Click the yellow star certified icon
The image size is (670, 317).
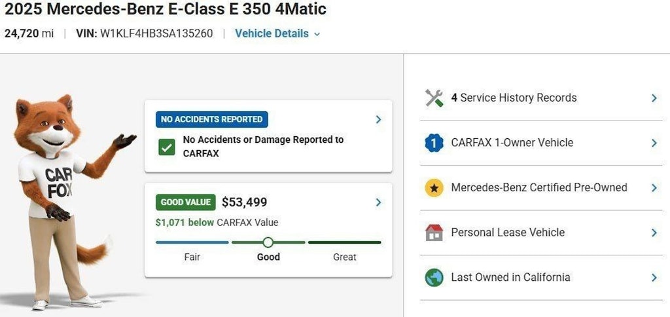pos(434,188)
